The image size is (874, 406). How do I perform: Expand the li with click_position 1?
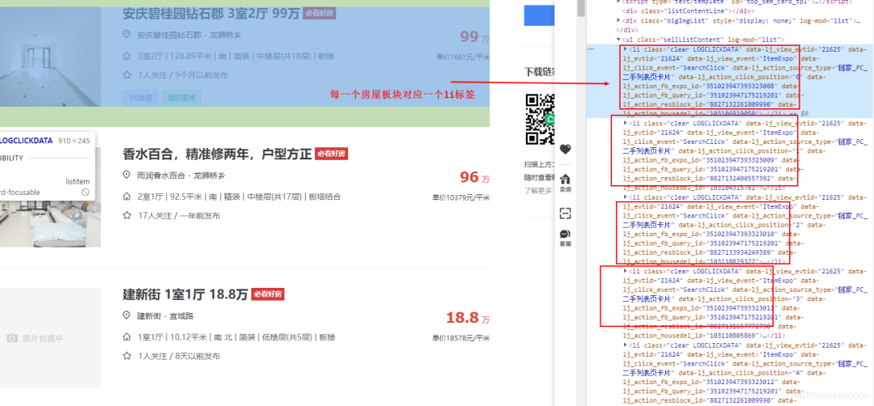[x=625, y=122]
